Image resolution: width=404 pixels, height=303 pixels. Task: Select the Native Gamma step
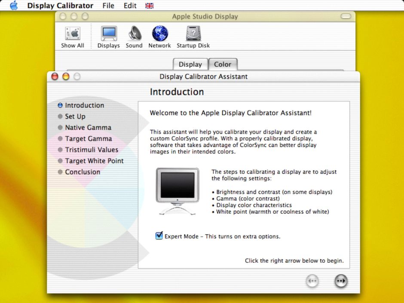point(85,128)
